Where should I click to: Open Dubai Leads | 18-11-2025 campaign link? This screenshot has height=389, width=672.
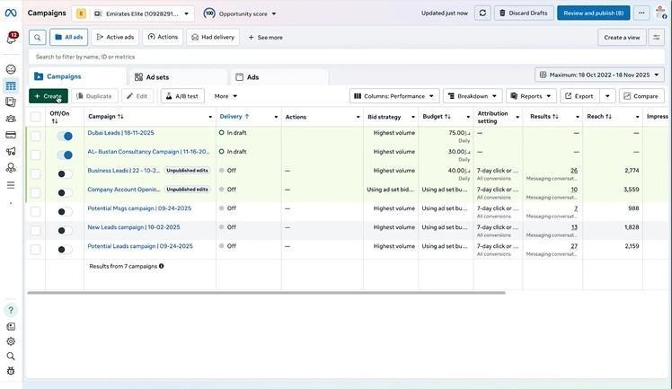[121, 133]
